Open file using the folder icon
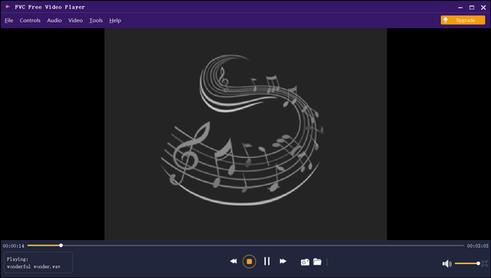This screenshot has width=491, height=278. pos(317,262)
